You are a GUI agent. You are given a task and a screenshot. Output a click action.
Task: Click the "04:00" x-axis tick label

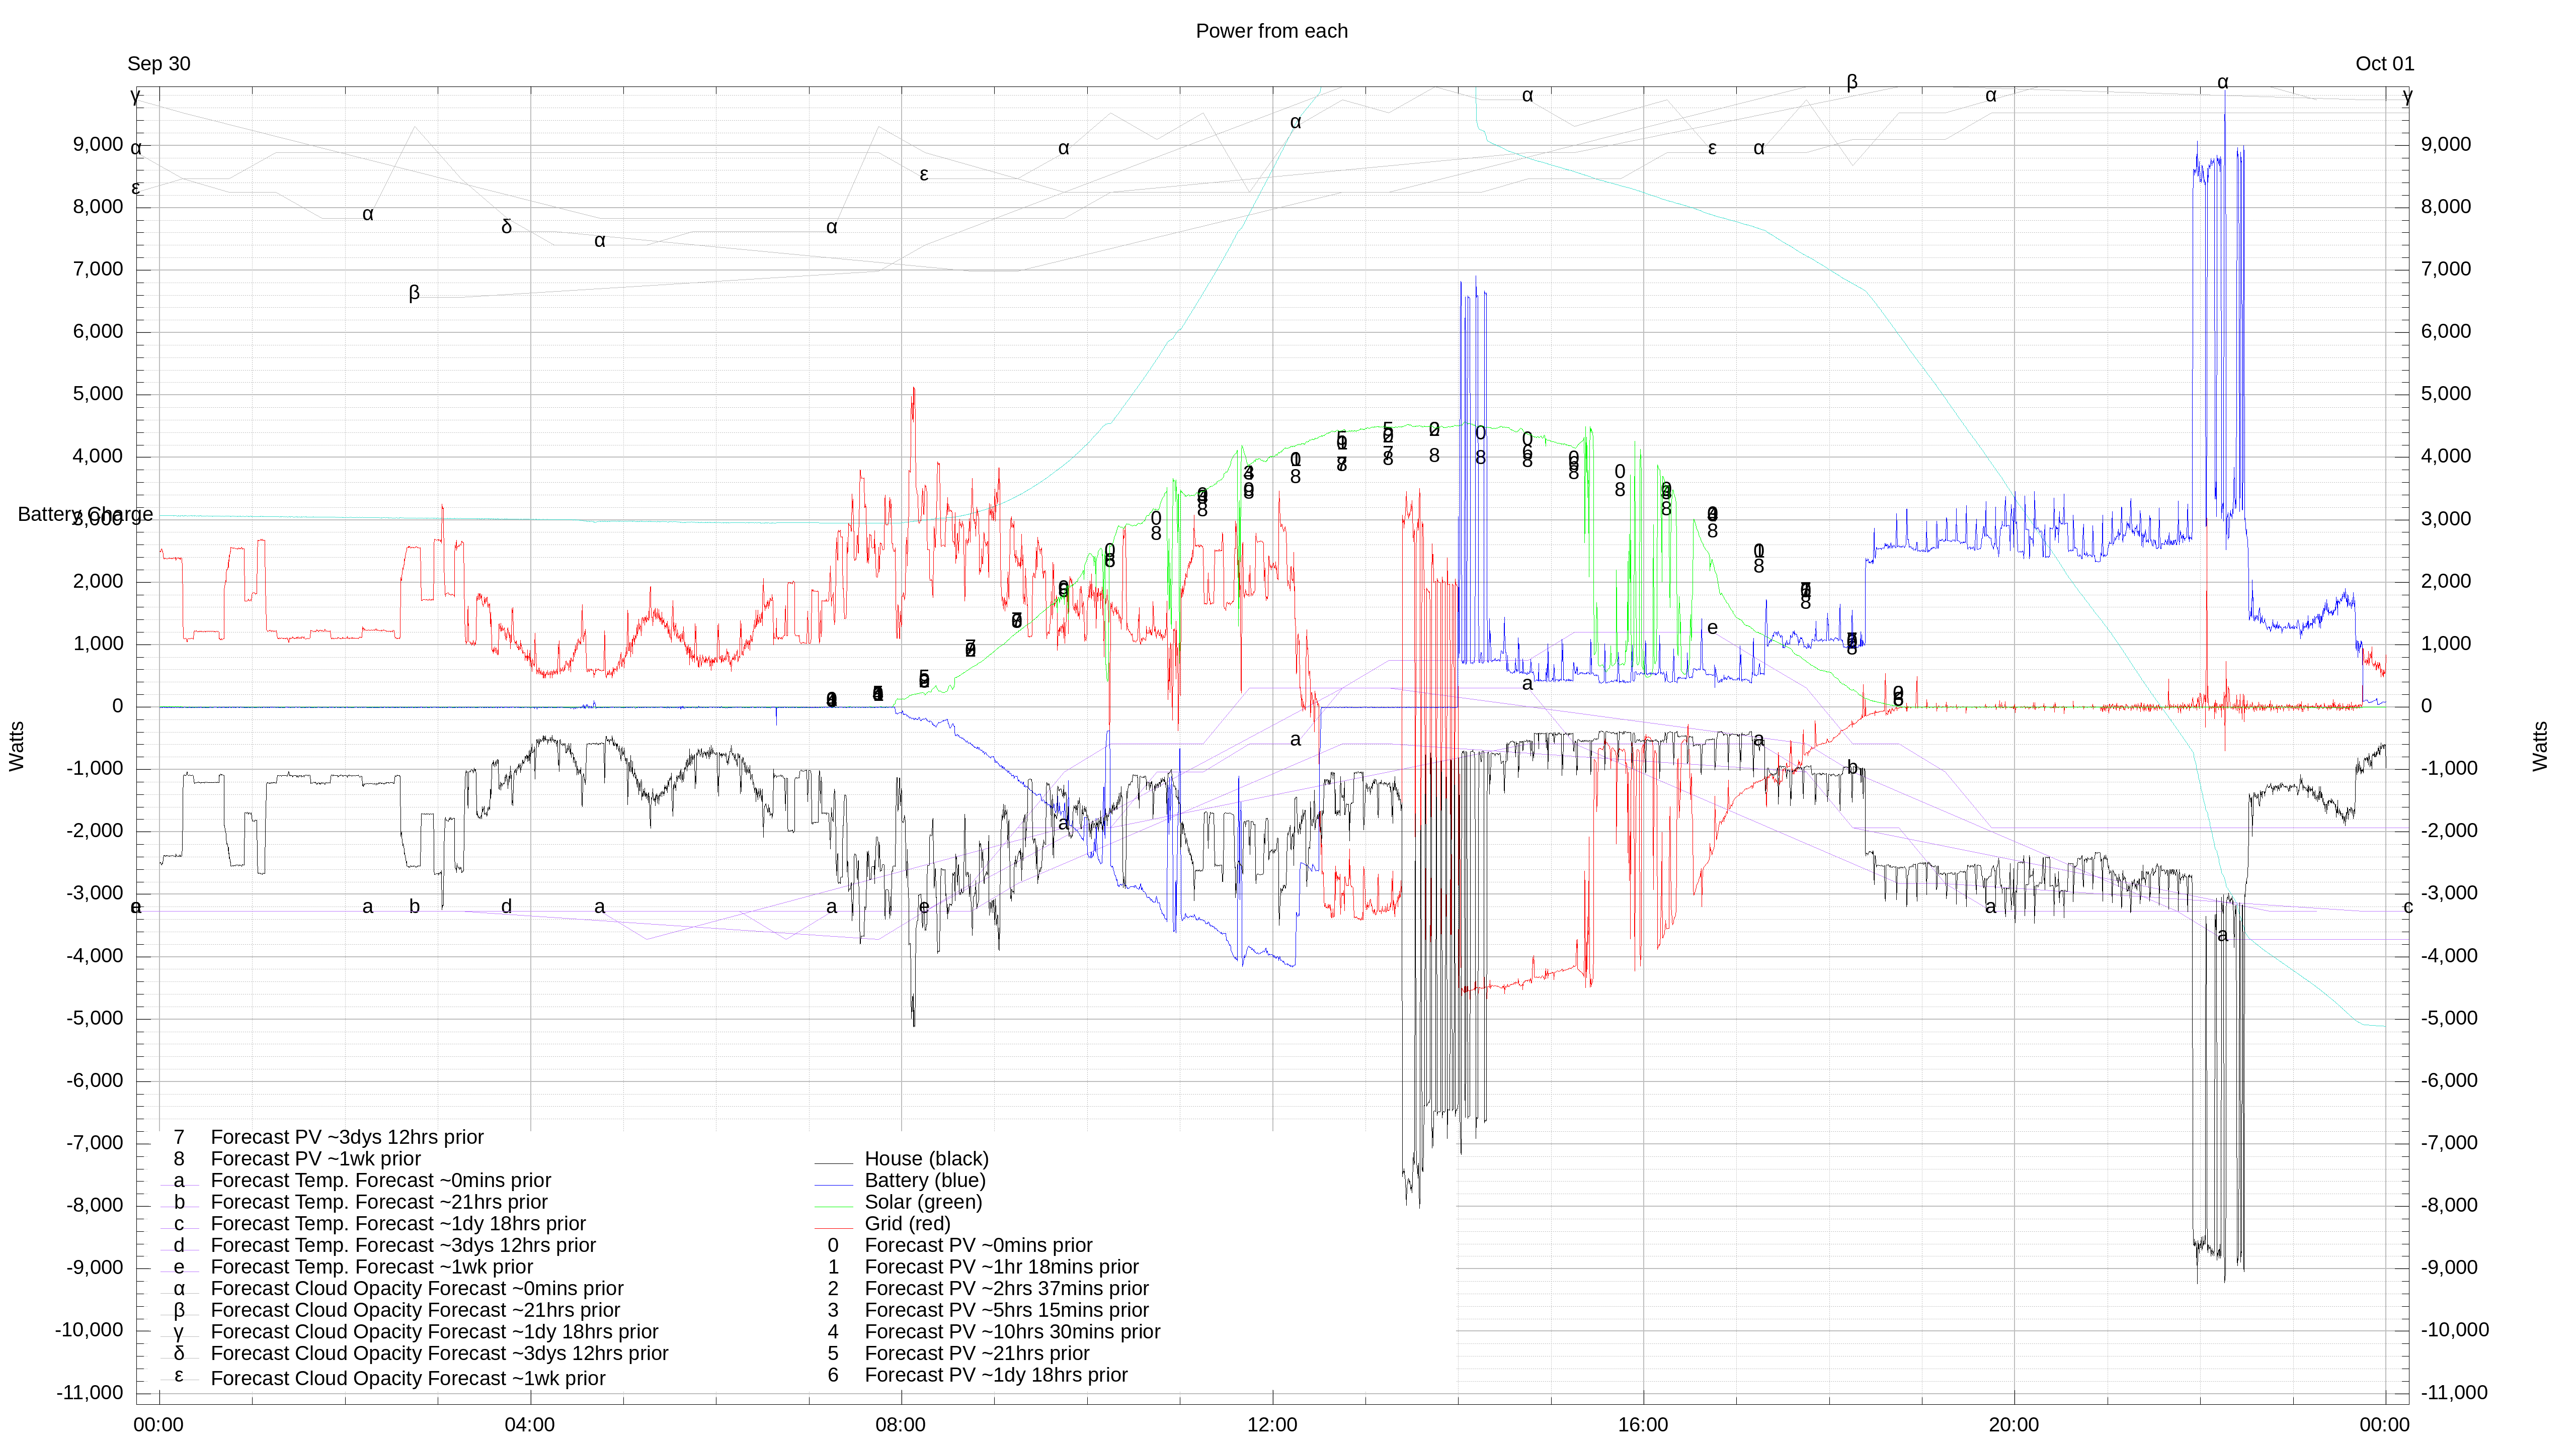(x=529, y=1425)
